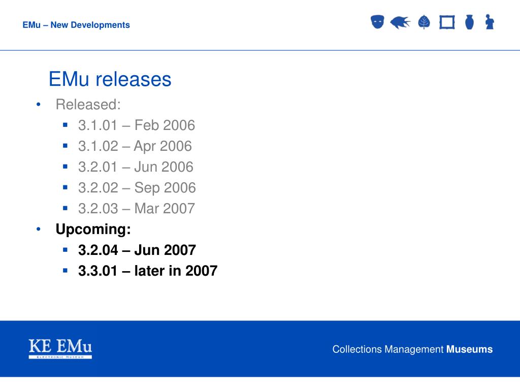The height and width of the screenshot is (390, 520).
Task: Click the 'EMu releases' slide title
Action: 110,79
